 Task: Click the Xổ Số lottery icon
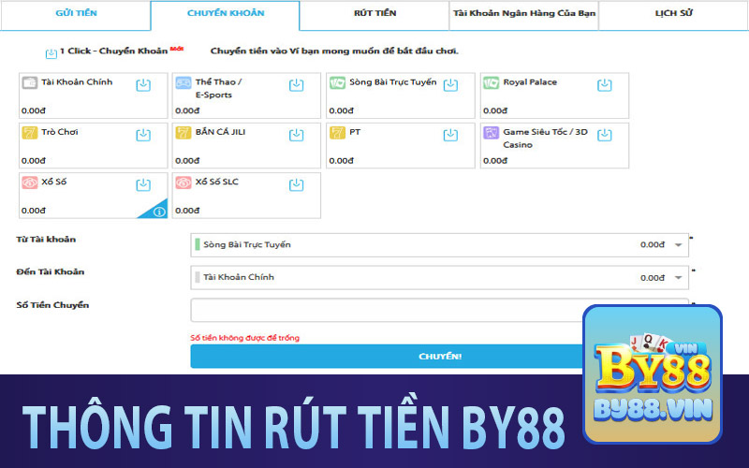pyautogui.click(x=30, y=183)
